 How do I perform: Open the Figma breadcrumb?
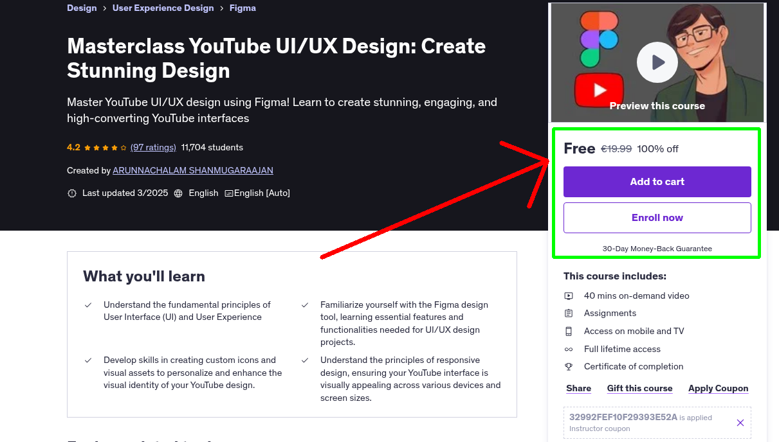click(x=243, y=8)
